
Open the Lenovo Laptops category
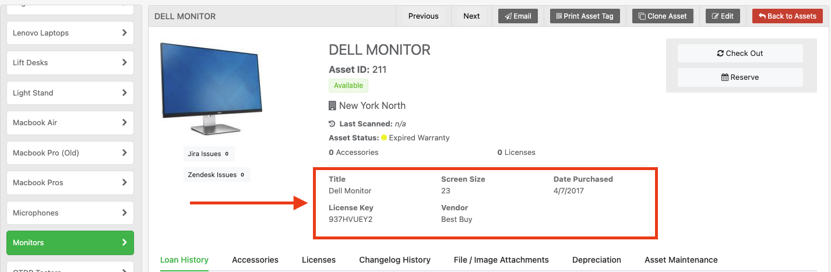[x=70, y=33]
